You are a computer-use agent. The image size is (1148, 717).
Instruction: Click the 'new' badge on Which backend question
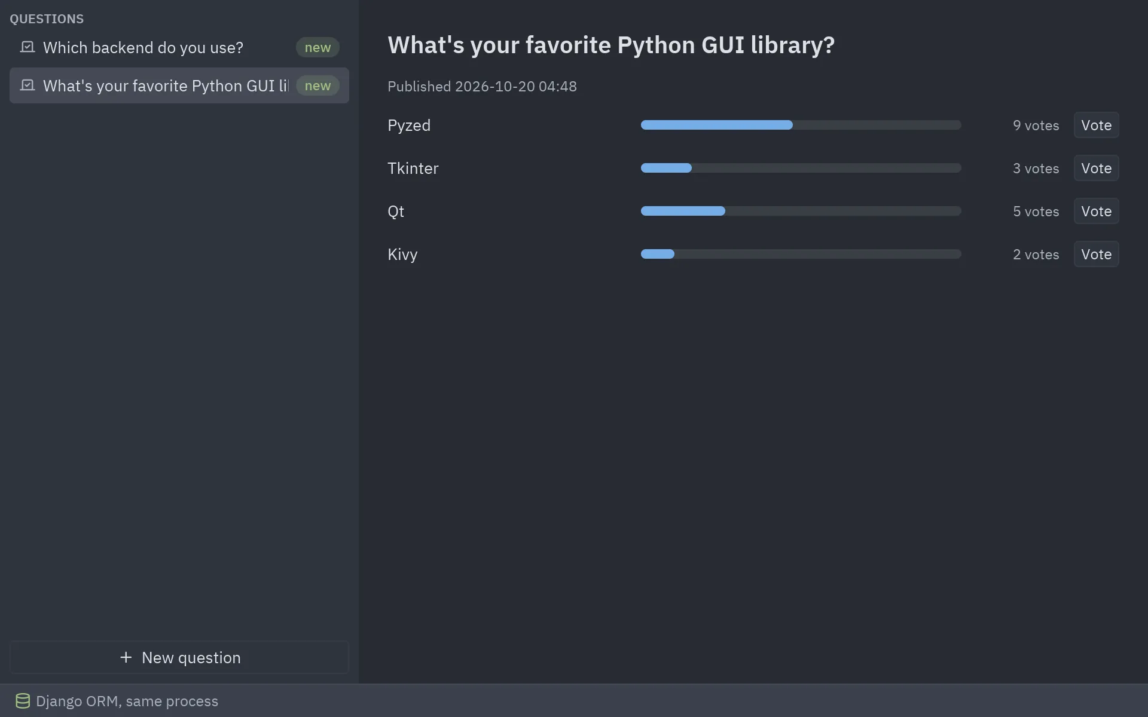(x=317, y=47)
